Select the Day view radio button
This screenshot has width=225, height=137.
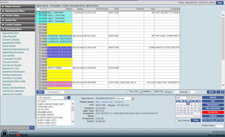pyautogui.click(x=128, y=92)
